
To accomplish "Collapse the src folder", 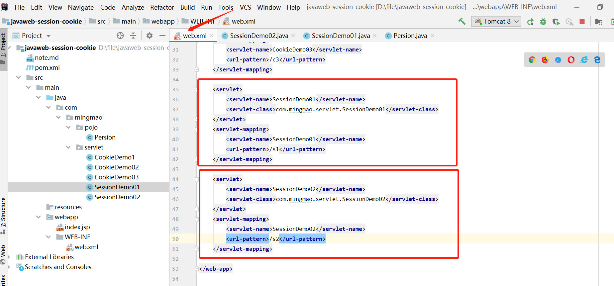I will [x=19, y=77].
